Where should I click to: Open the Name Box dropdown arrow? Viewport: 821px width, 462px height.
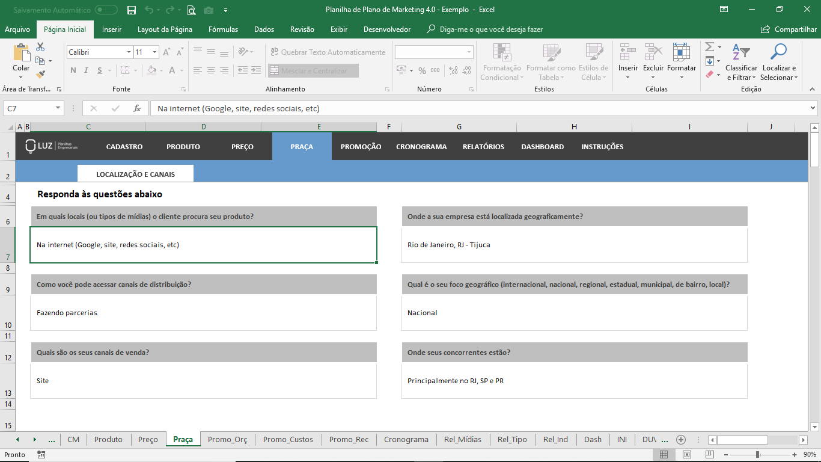pyautogui.click(x=58, y=109)
